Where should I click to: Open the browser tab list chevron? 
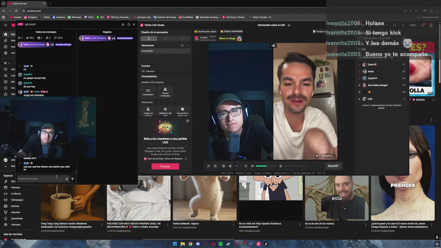pyautogui.click(x=3, y=3)
